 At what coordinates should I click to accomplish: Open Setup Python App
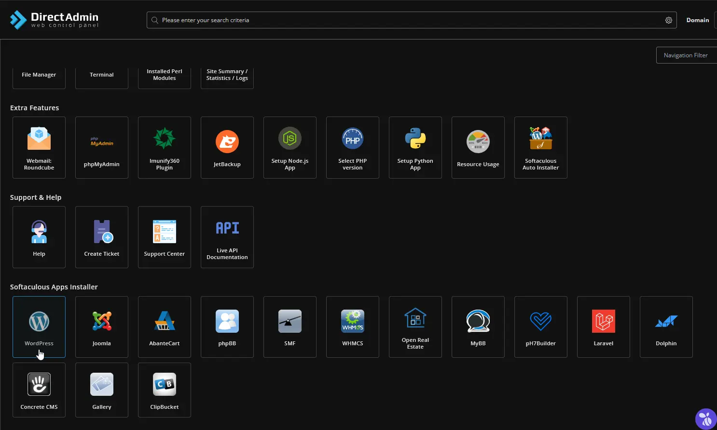[x=415, y=147]
